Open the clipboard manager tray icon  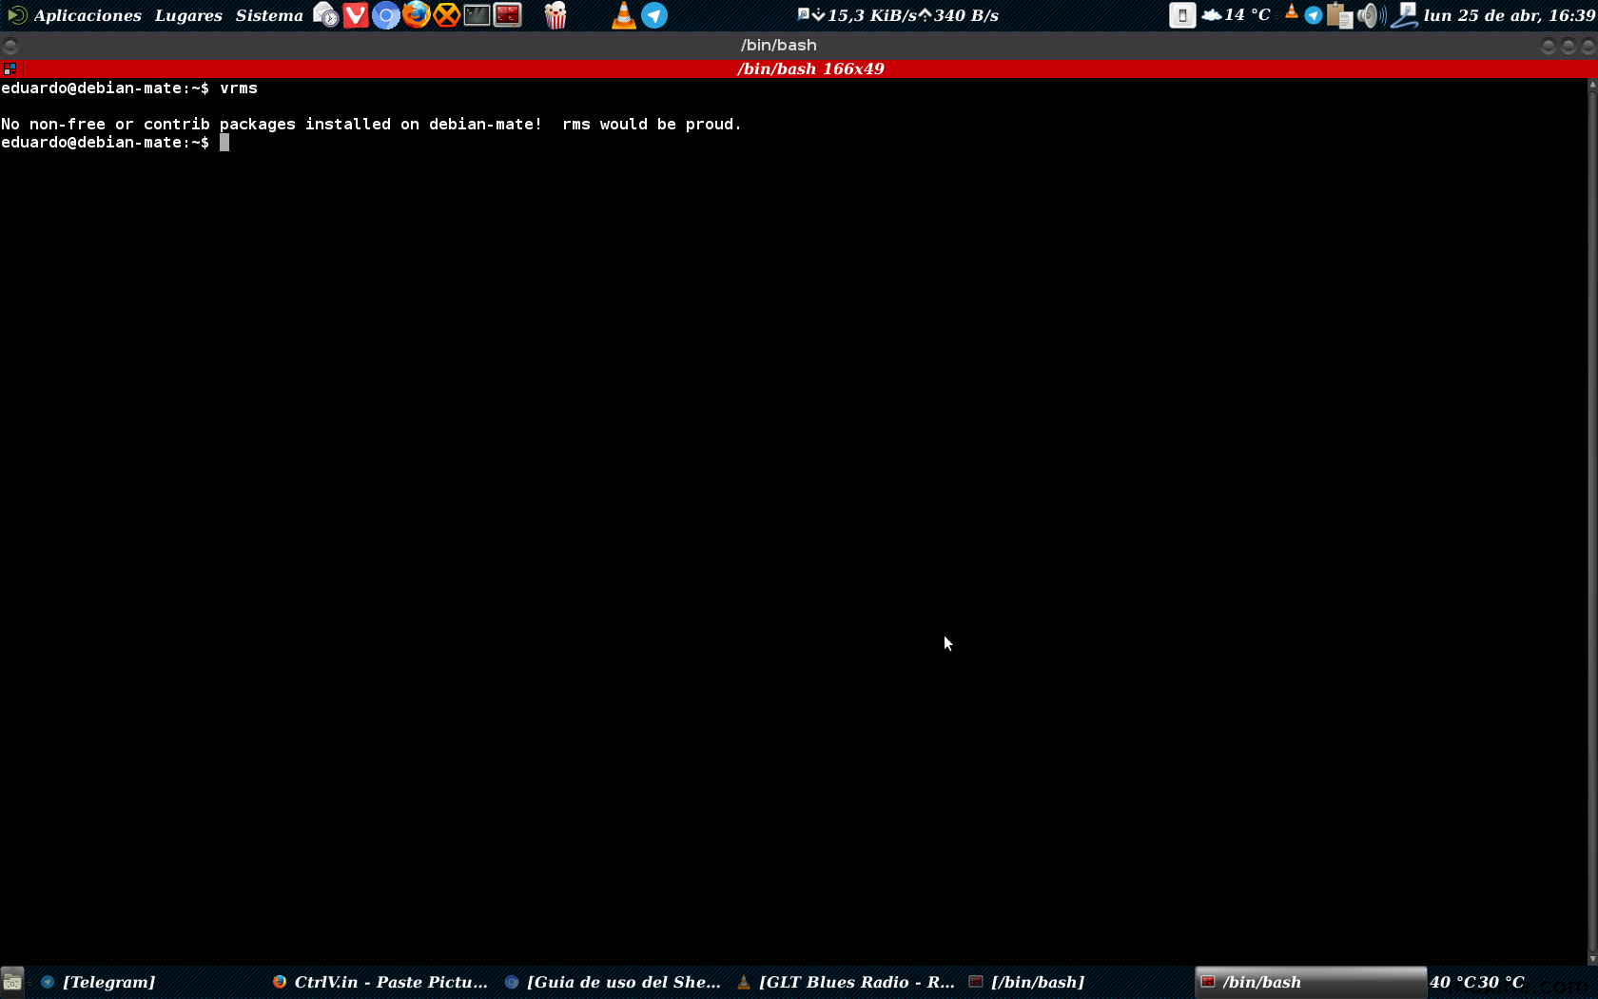point(1340,15)
